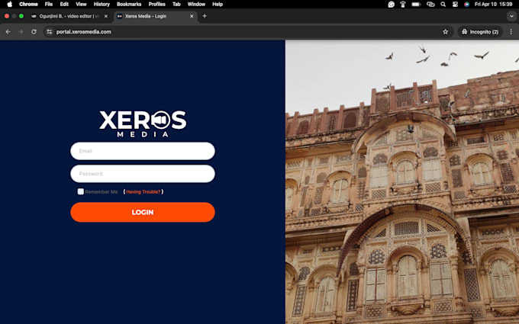Tick the Remember Me checkbox
This screenshot has width=519, height=324.
(80, 191)
